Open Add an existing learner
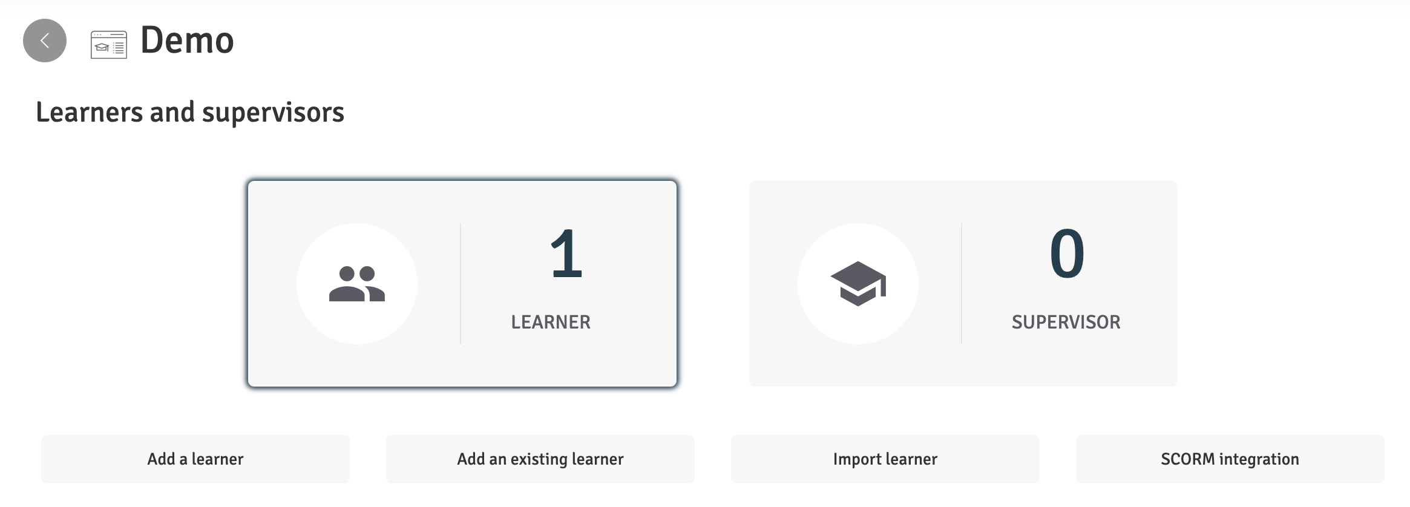This screenshot has height=507, width=1410. pyautogui.click(x=540, y=459)
